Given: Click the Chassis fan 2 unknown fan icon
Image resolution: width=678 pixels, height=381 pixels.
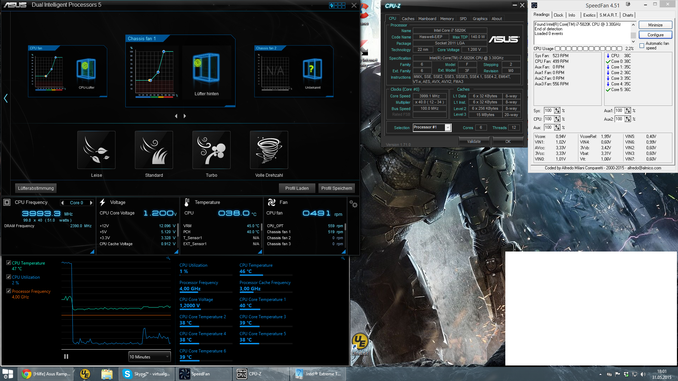Looking at the screenshot, I should (x=313, y=69).
